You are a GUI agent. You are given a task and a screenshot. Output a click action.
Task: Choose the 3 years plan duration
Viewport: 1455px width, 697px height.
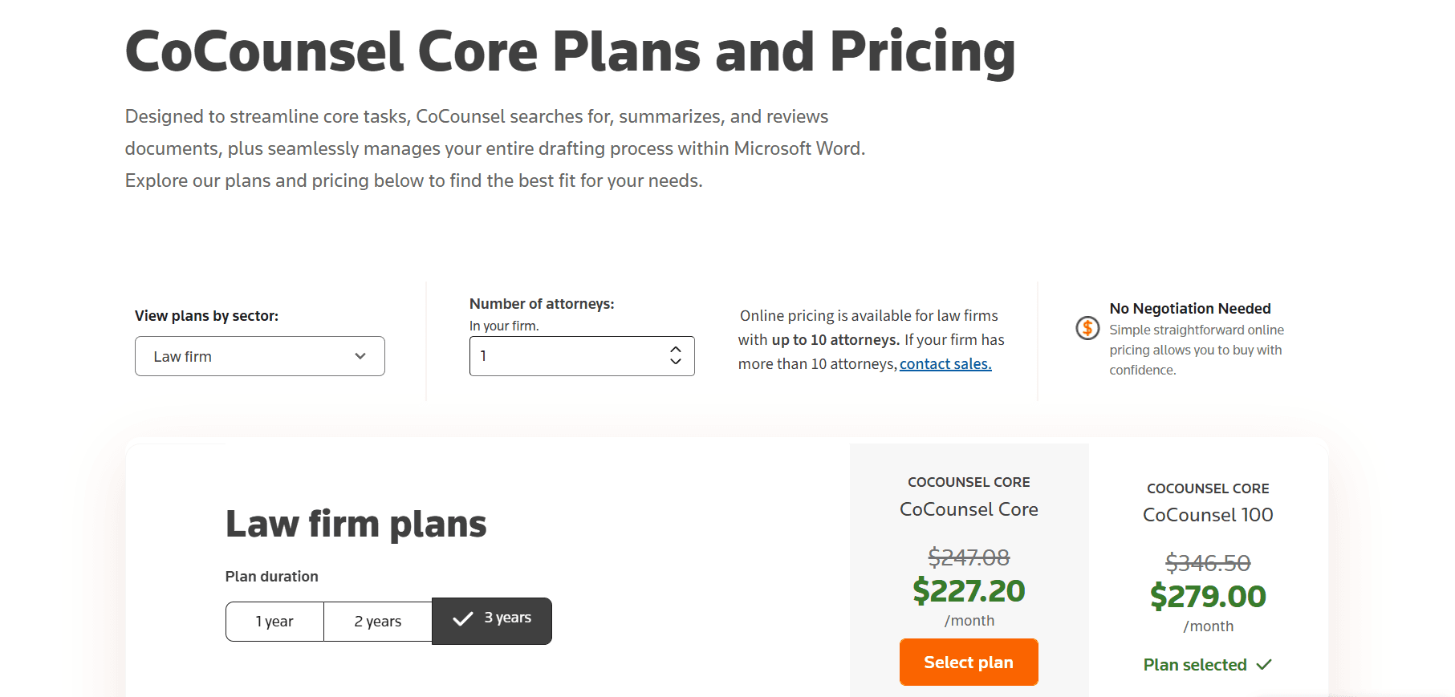[492, 621]
